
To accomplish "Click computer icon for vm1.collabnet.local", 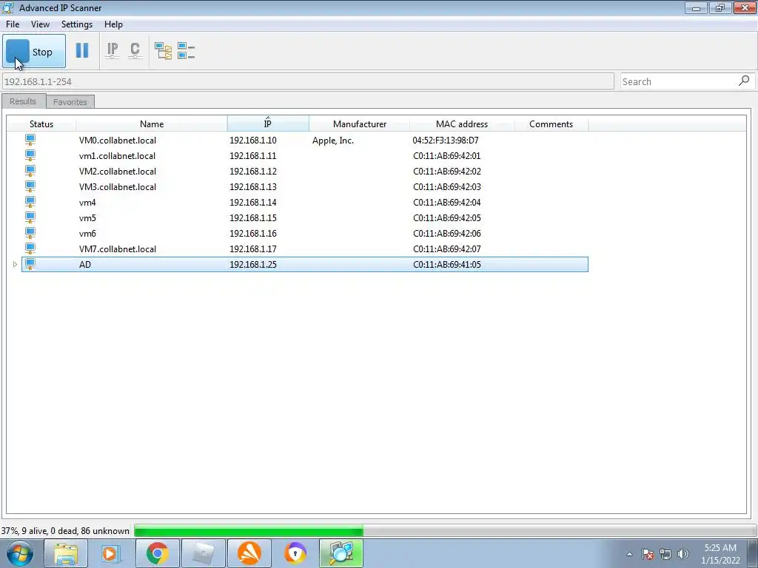I will point(30,155).
